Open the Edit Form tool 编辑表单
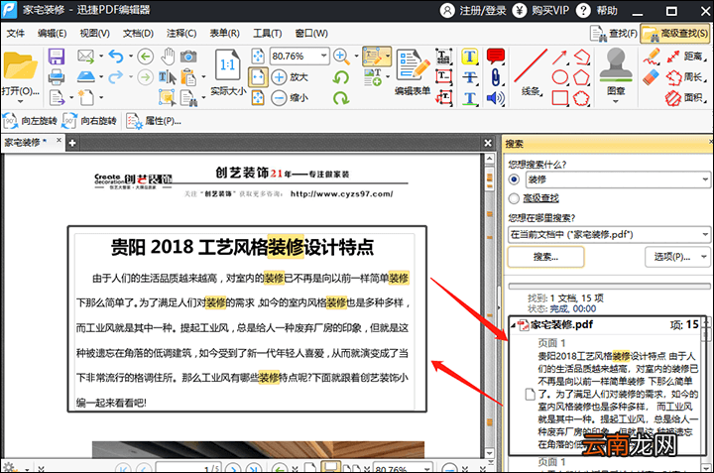The image size is (714, 473). click(x=413, y=72)
